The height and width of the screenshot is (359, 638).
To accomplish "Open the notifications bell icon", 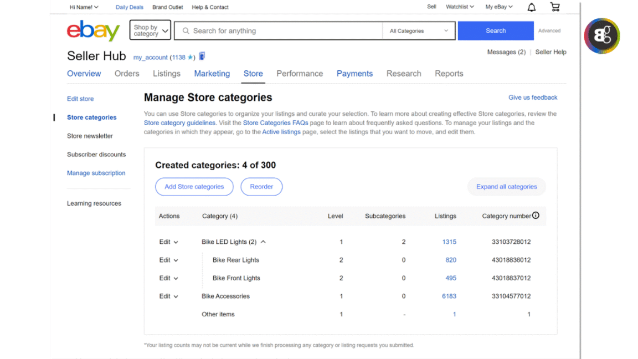I will click(x=531, y=7).
